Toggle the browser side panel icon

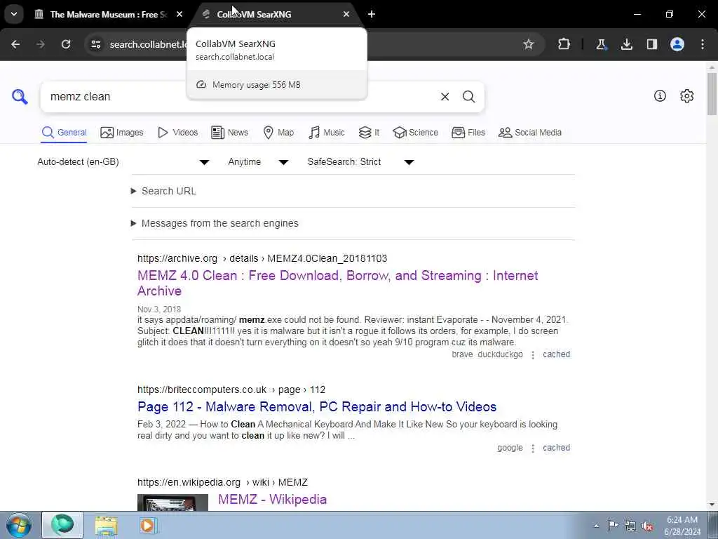click(x=651, y=44)
